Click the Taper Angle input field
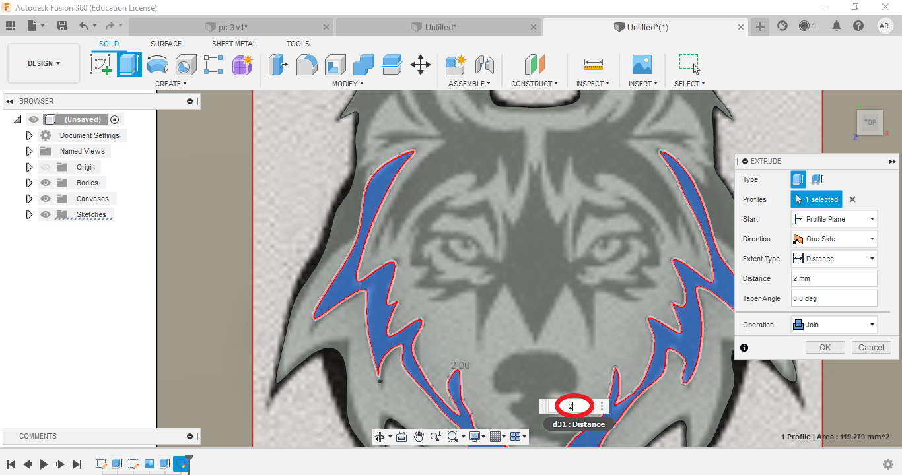Viewport: 902px width, 475px height. [834, 298]
